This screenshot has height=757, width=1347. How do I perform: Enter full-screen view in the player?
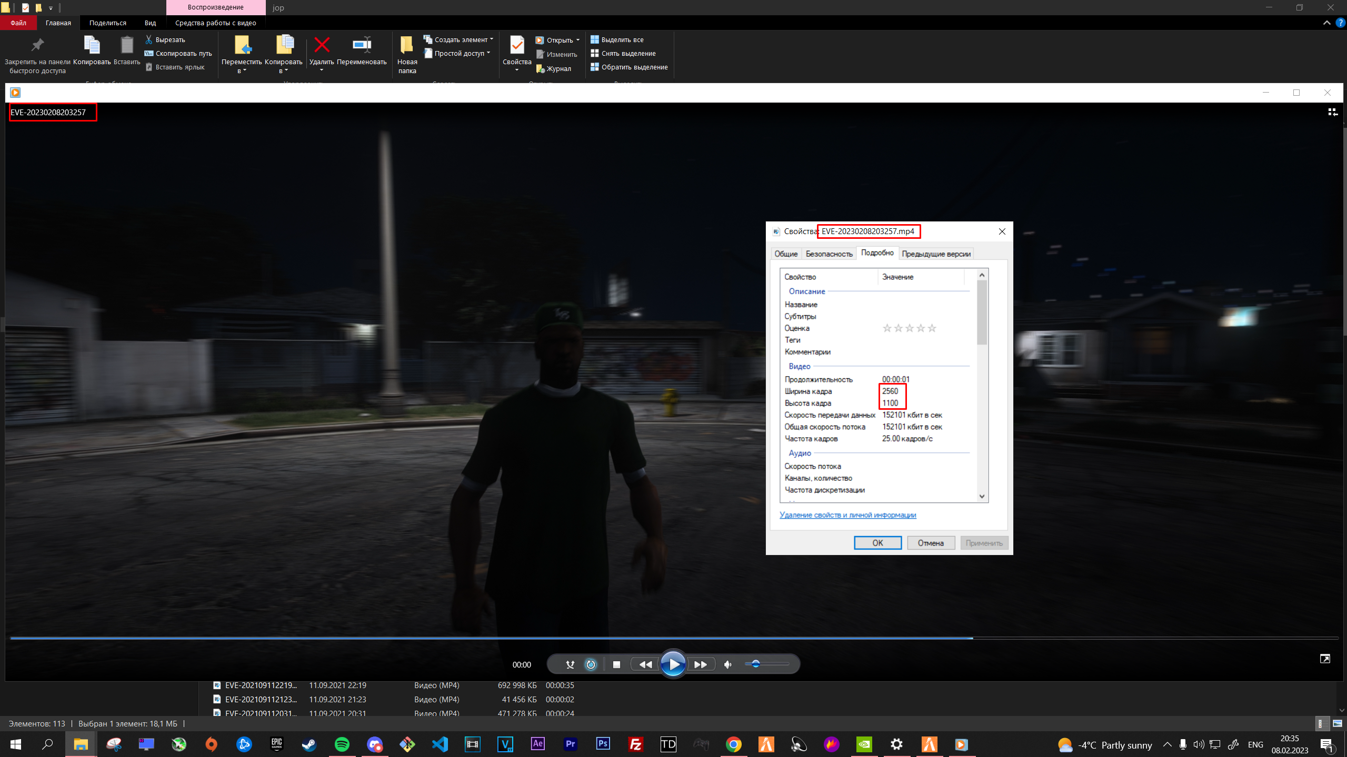pyautogui.click(x=1325, y=659)
